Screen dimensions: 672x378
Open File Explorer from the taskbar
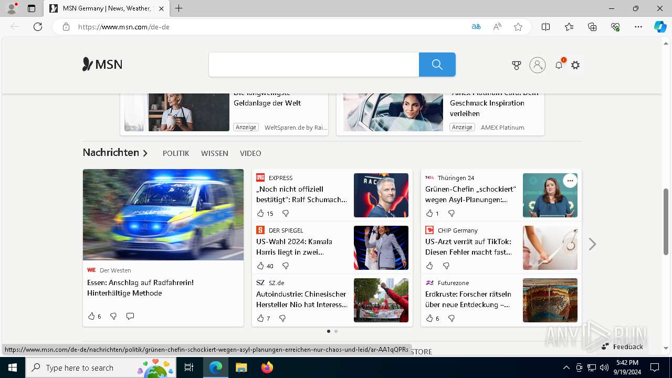point(241,367)
